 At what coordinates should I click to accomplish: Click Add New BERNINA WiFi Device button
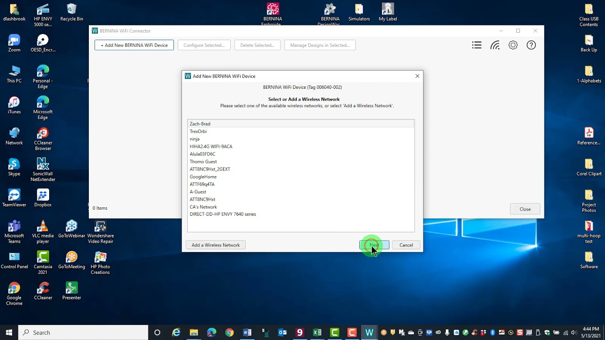(x=134, y=45)
